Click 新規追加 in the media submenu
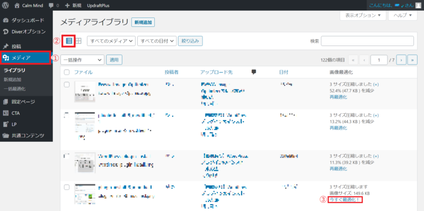424x211 pixels. tap(12, 80)
